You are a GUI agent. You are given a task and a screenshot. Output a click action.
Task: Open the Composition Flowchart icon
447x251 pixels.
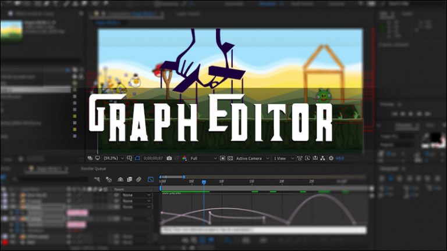322,158
